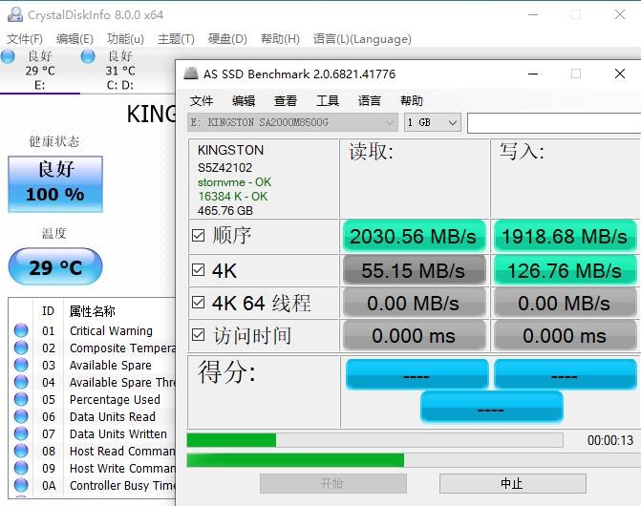Click status orb for Host Read Commands row
Screen dimensions: 641x506
click(21, 451)
